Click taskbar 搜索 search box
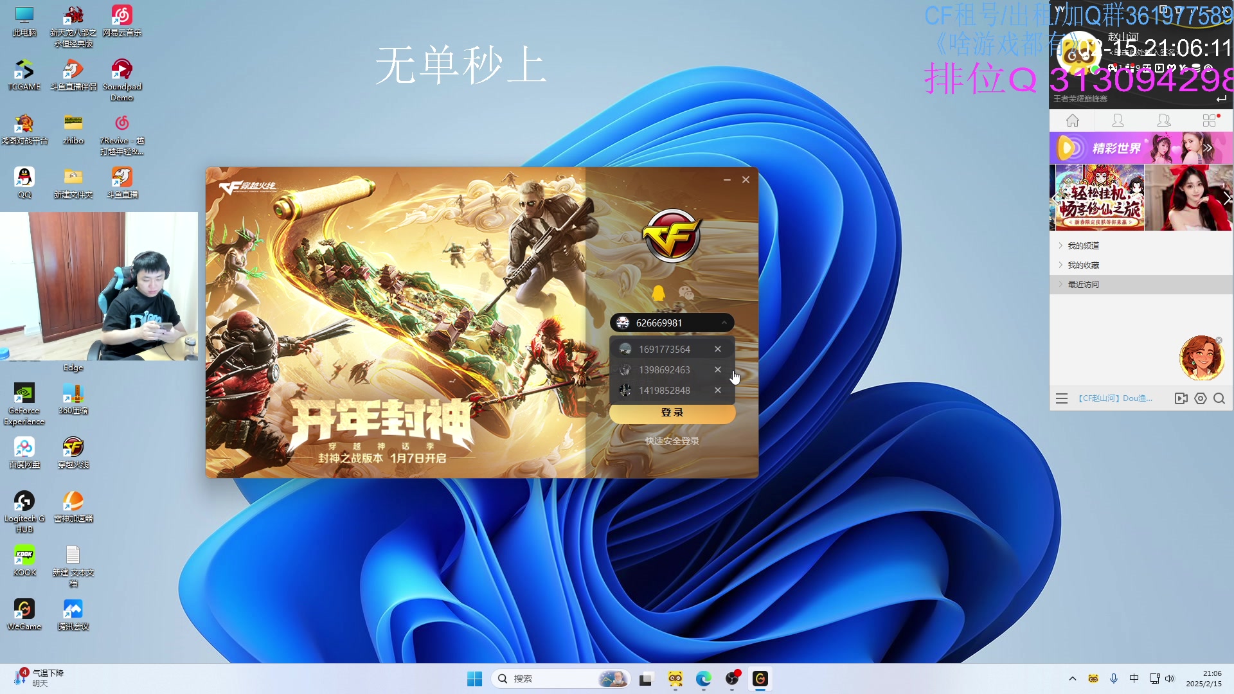The image size is (1234, 694). pos(560,679)
